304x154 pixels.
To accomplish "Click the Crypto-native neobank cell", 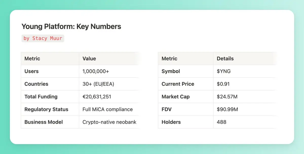I will point(109,122).
